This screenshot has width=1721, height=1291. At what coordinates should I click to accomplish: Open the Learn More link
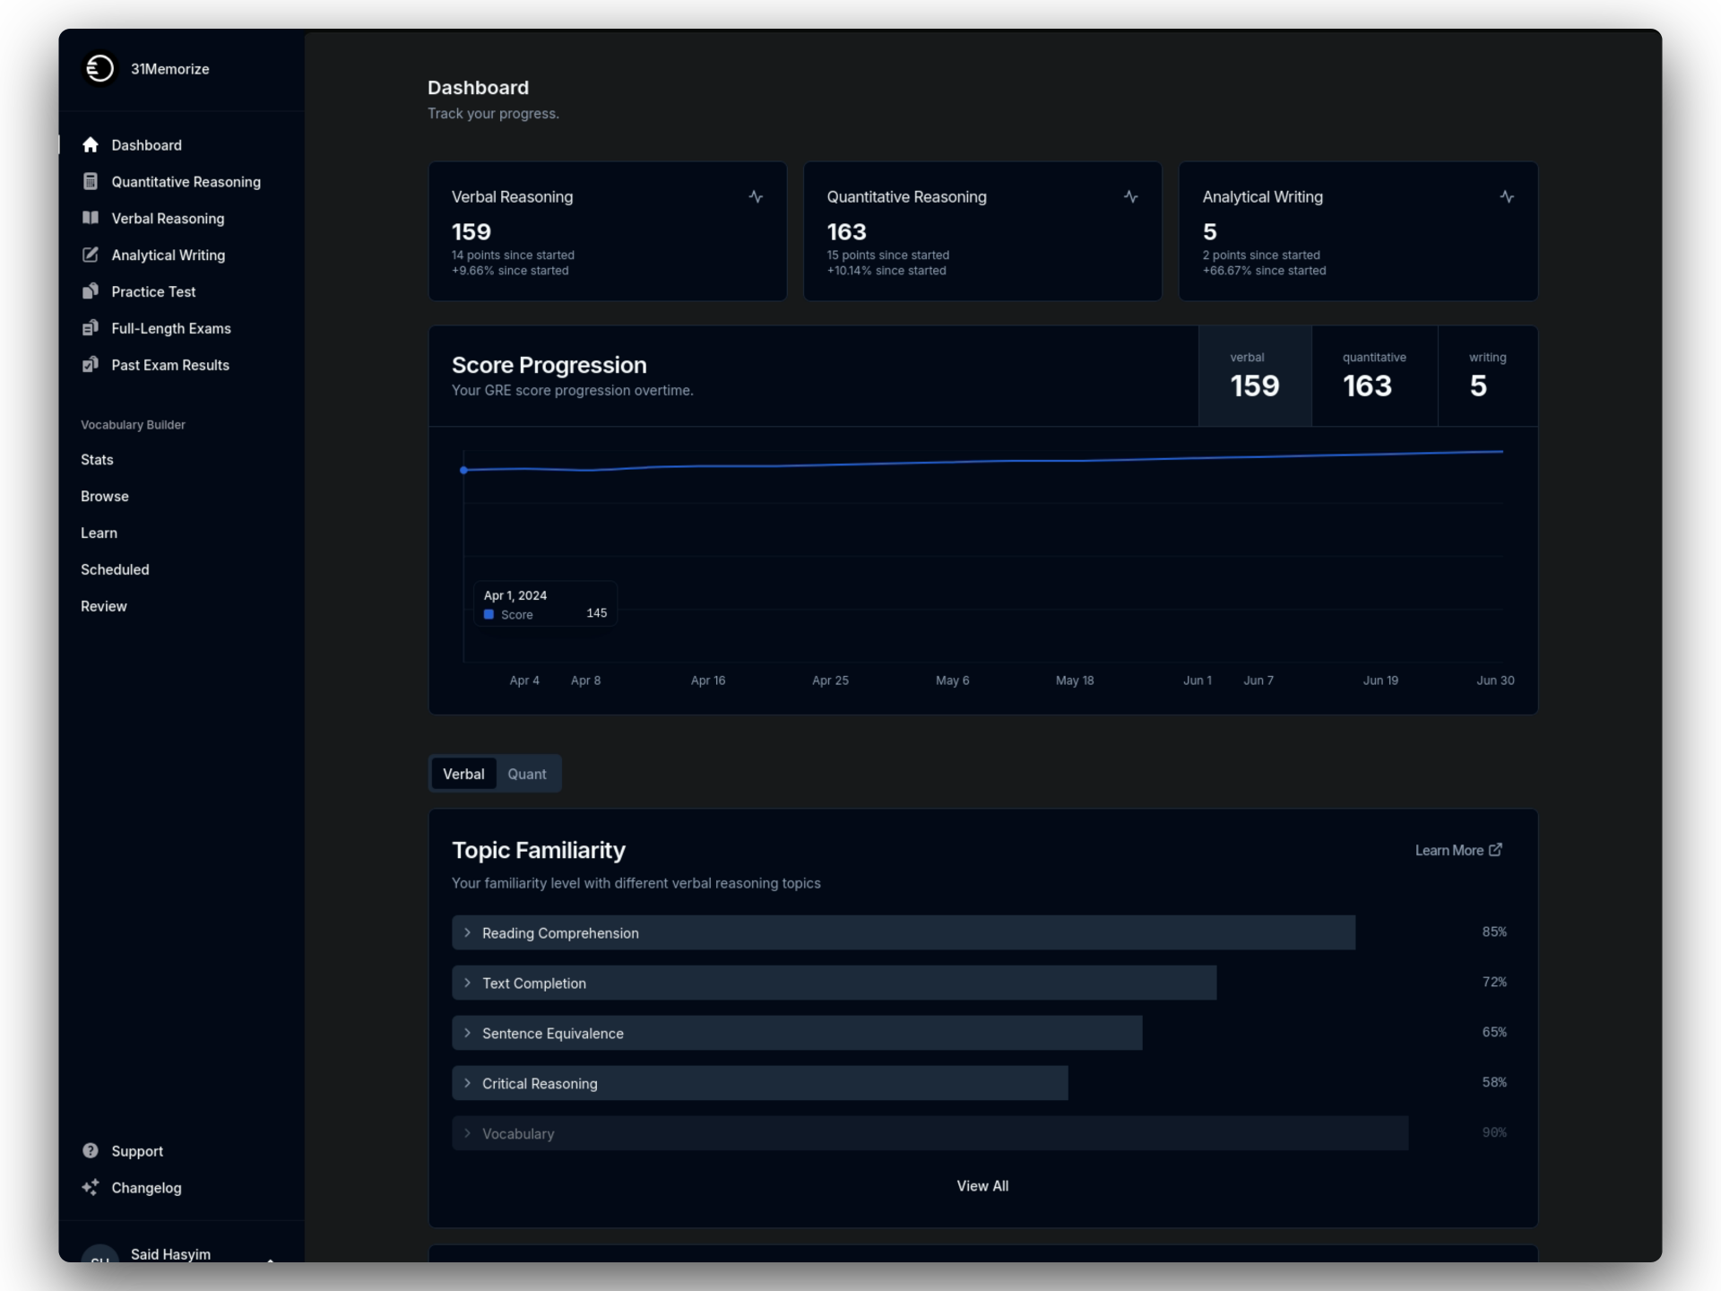coord(1457,850)
